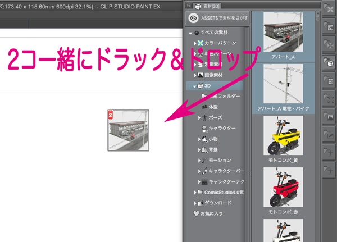Collapse the 3D folder arrow
Screen dimensions: 337x242
[194, 86]
